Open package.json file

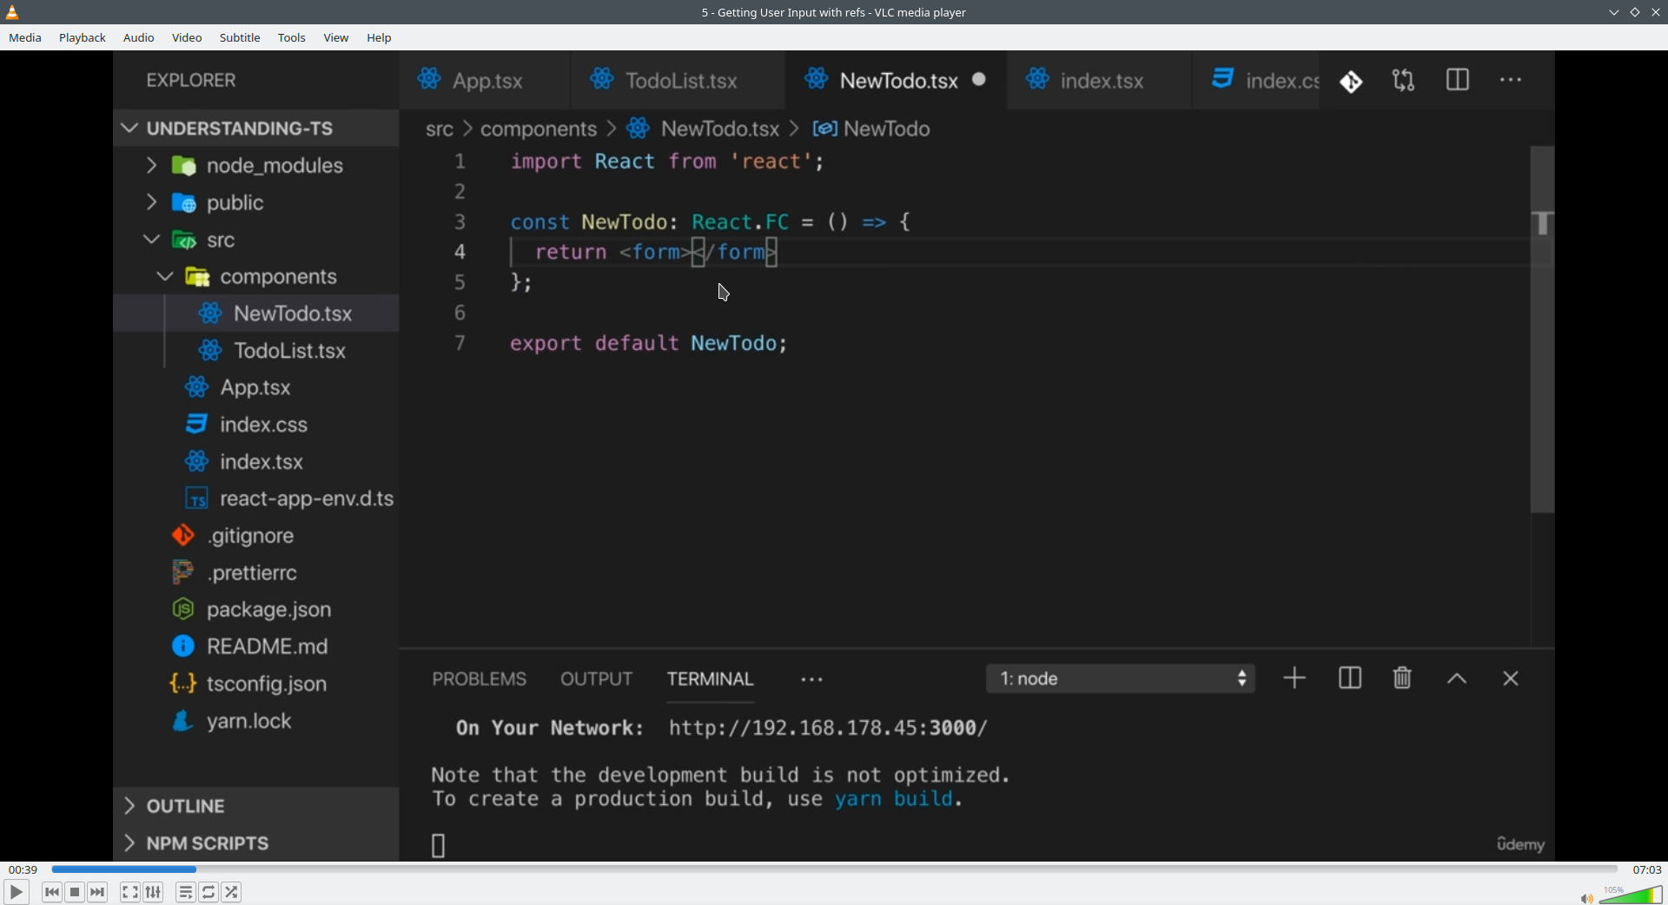[x=256, y=610]
